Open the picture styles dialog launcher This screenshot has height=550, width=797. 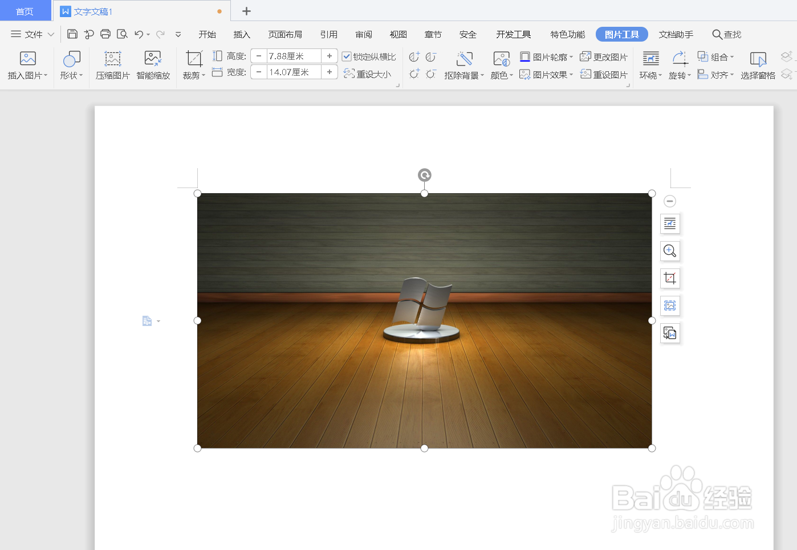click(628, 85)
